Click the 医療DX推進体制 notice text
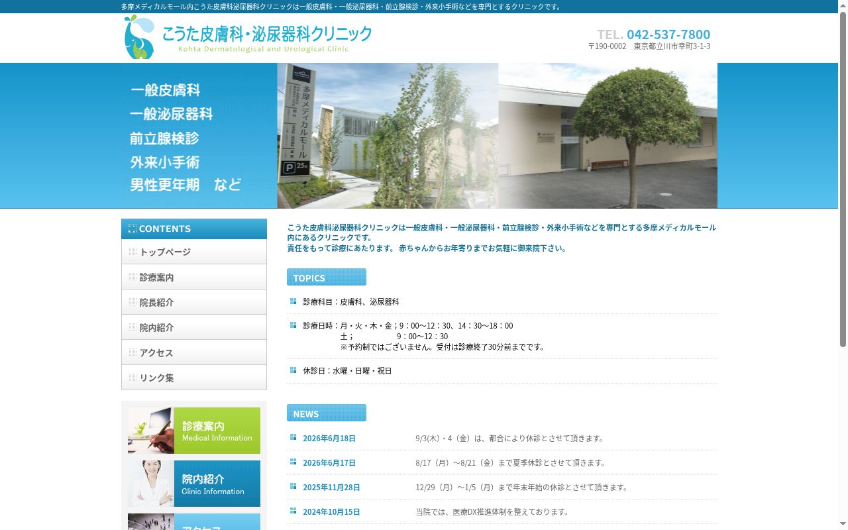848x530 pixels. (492, 512)
